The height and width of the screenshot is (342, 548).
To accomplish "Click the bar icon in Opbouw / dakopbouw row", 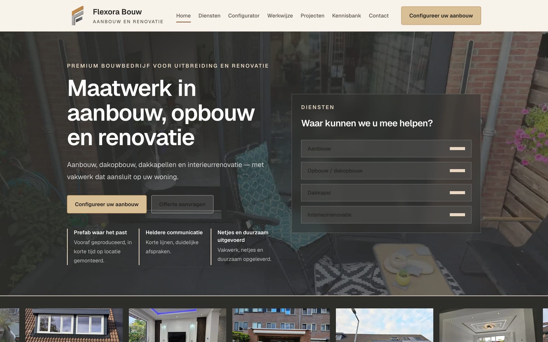I will click(x=457, y=171).
